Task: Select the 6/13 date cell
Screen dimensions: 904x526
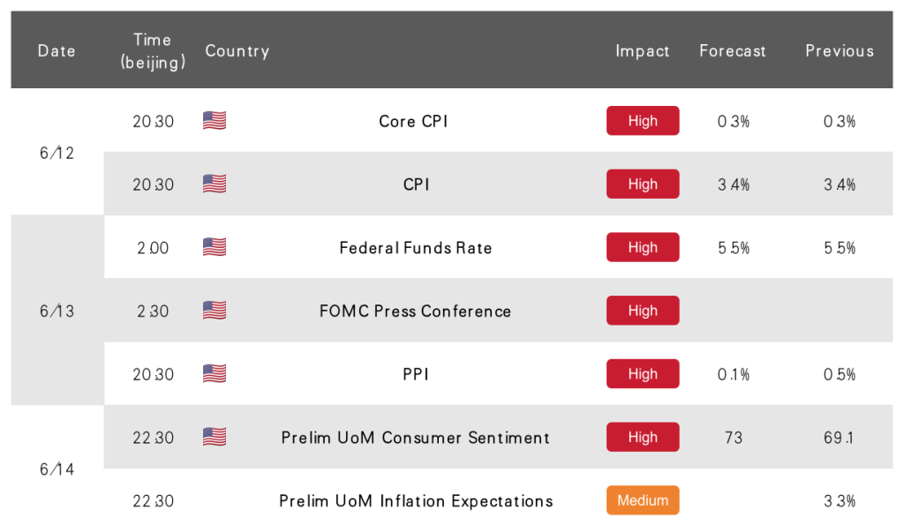Action: [57, 311]
